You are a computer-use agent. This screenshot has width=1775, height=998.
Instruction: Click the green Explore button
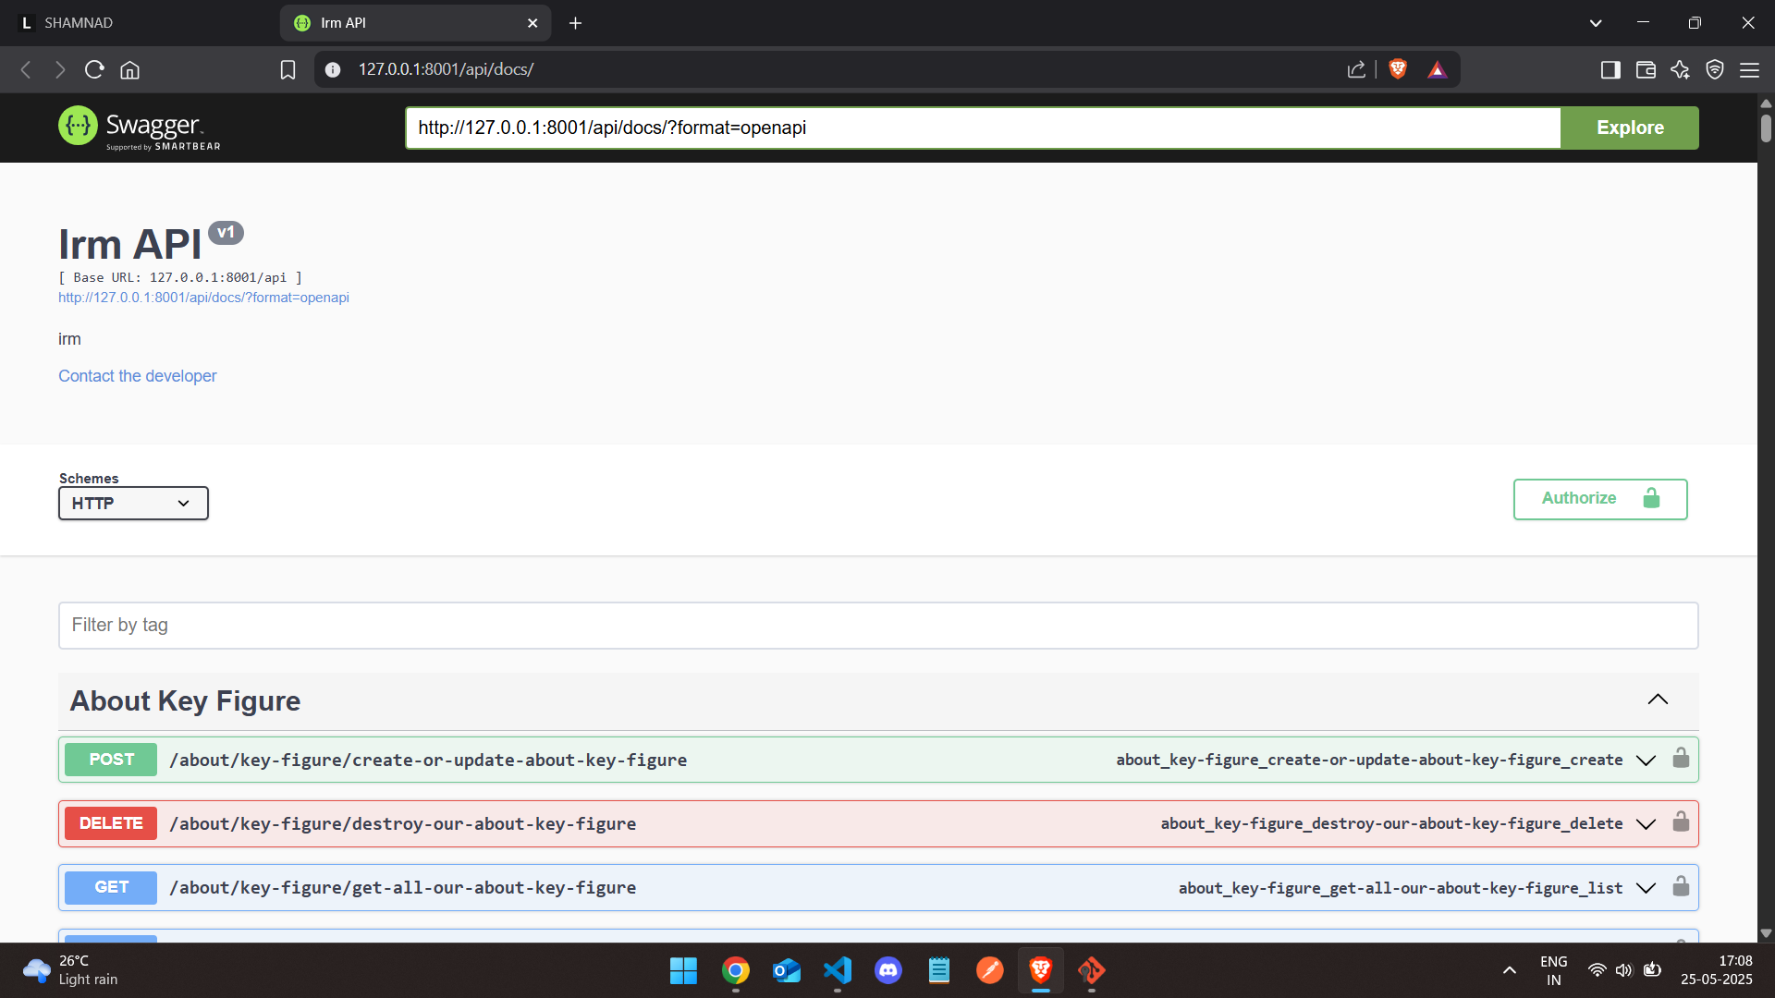click(1629, 128)
